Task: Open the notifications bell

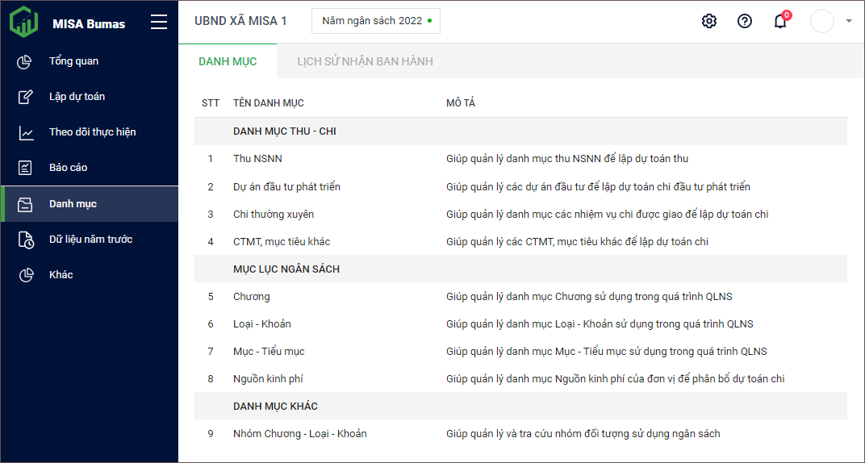Action: pos(780,22)
